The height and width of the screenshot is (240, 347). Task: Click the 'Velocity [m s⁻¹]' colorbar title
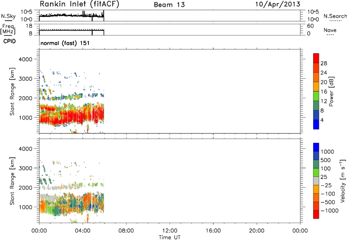tap(343, 181)
